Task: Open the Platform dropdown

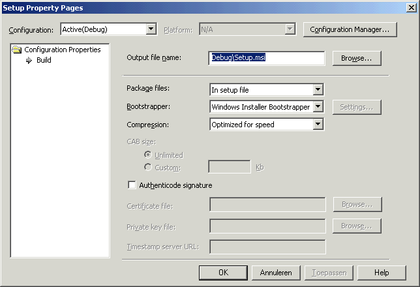Action: pyautogui.click(x=290, y=29)
